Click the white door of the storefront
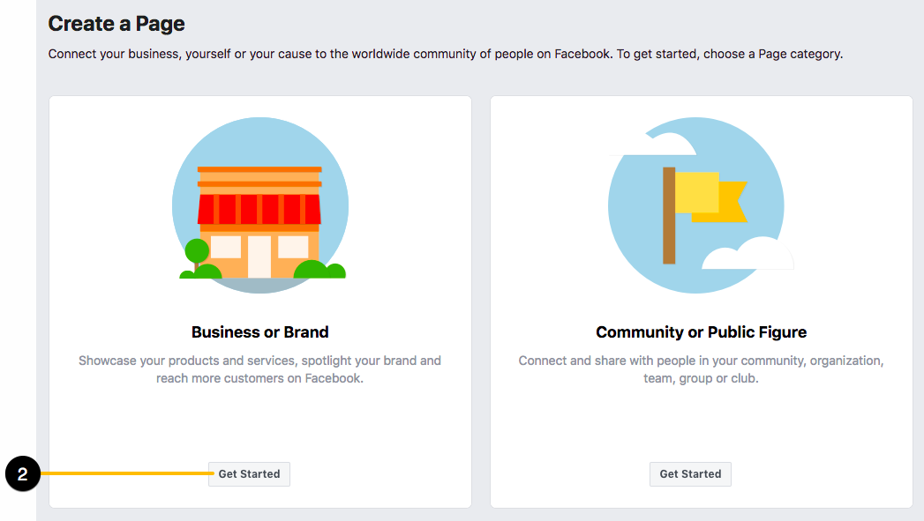Screen dimensions: 924x521 pos(259,257)
